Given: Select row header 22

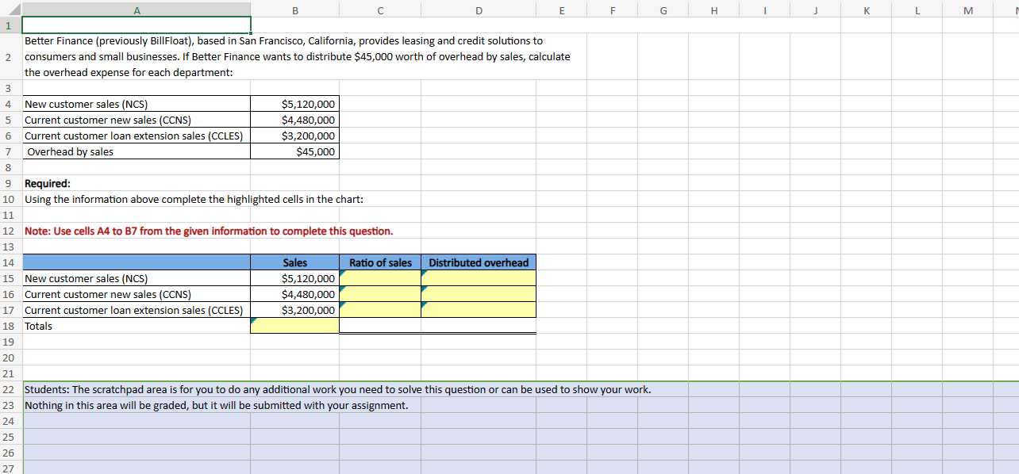Looking at the screenshot, I should pyautogui.click(x=8, y=389).
